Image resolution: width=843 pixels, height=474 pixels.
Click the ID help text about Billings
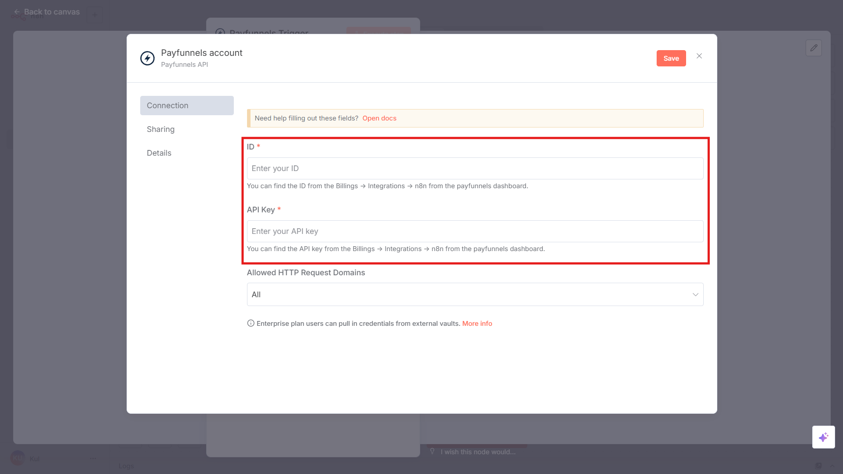point(387,186)
